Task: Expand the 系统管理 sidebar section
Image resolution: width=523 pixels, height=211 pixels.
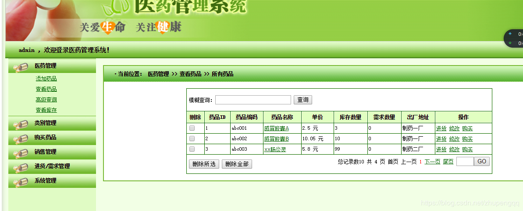Action: pos(45,181)
